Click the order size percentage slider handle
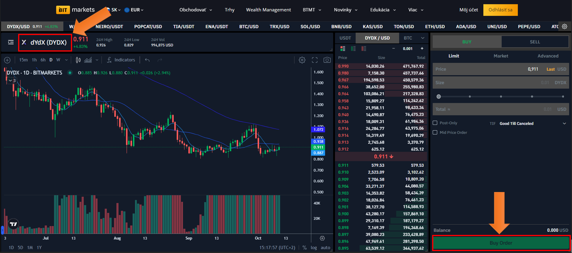This screenshot has width=572, height=253. point(438,96)
